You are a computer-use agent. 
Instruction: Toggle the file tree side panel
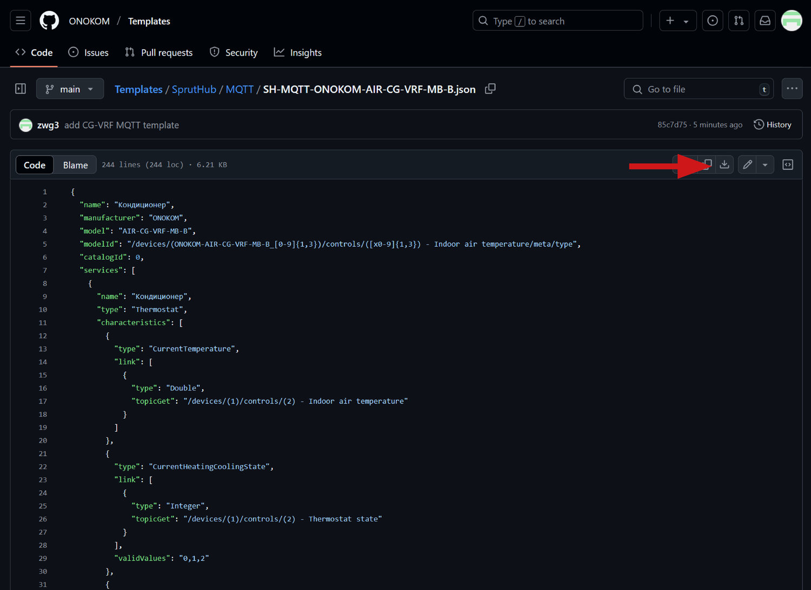point(21,89)
